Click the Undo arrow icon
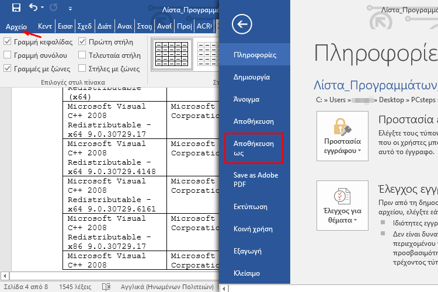 pyautogui.click(x=33, y=7)
